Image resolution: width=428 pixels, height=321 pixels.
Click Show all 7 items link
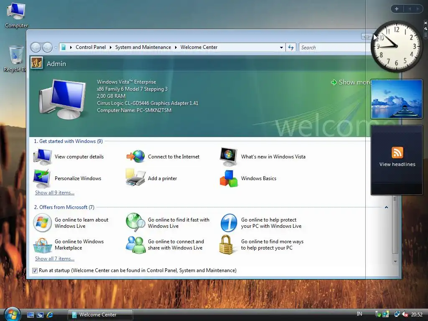point(55,259)
